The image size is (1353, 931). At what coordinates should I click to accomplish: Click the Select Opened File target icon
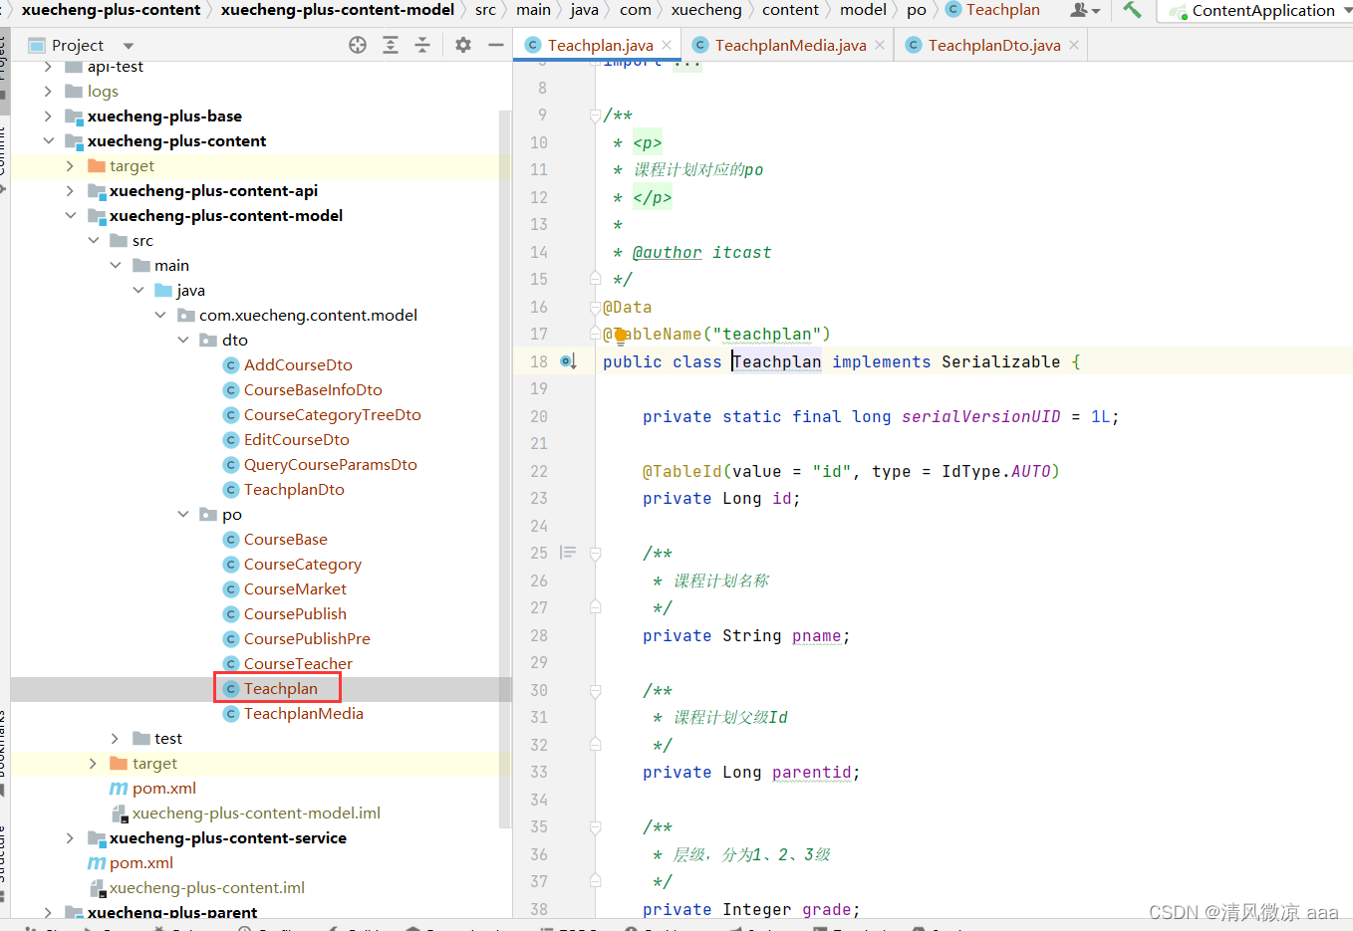point(358,45)
